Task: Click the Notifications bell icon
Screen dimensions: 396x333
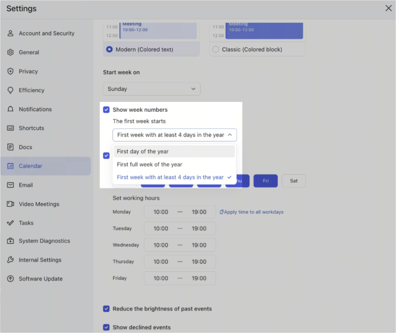Action: 10,109
